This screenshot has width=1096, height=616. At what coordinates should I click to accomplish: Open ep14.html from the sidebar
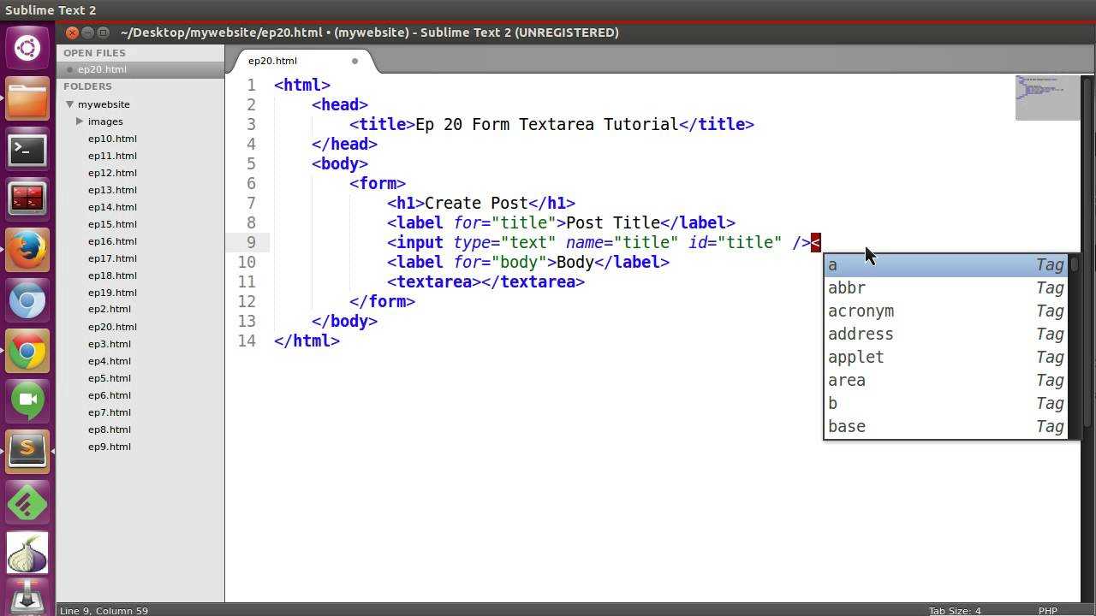tap(112, 207)
